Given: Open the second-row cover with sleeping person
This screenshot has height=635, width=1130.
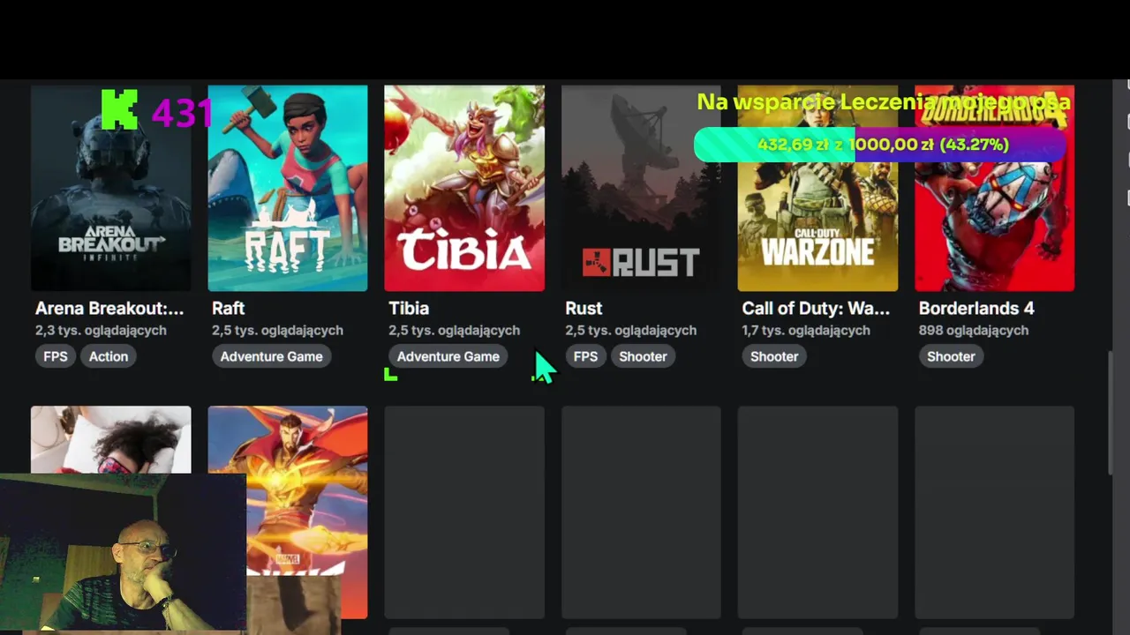Looking at the screenshot, I should [110, 439].
